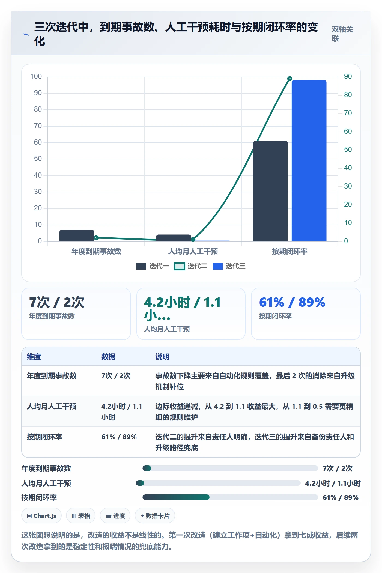Screen dimensions: 382x573
Task: Toggle the 迭代一 legend entry
Action: point(153,266)
